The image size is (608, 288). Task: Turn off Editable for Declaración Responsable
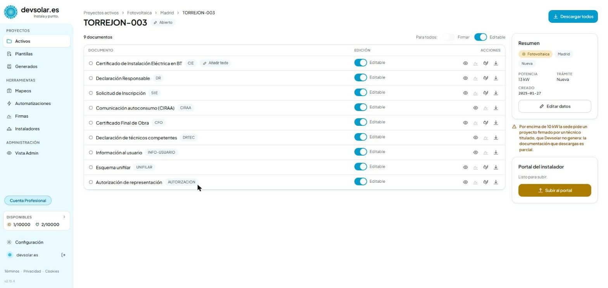click(361, 77)
